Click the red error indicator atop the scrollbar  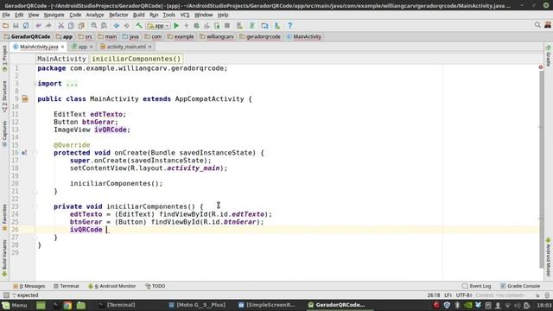click(541, 67)
